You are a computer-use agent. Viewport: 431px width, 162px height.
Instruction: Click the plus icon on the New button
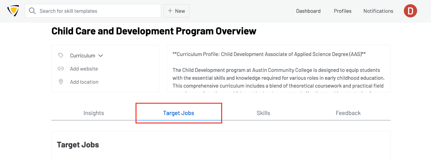click(x=170, y=11)
